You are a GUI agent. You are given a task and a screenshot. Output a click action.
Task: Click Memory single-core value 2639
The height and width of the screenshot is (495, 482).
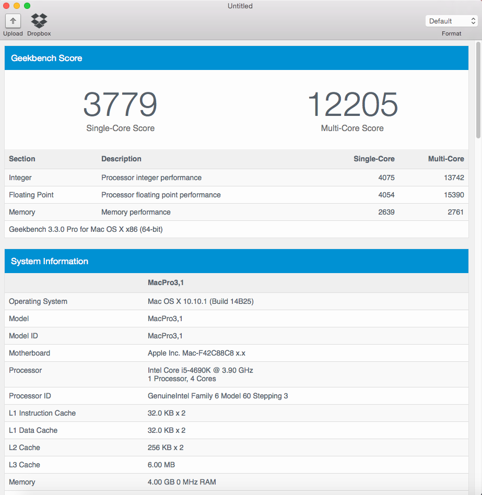pyautogui.click(x=386, y=212)
